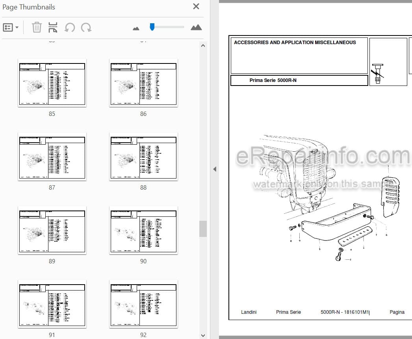Rotate page clockwise icon
Viewport: 412px width, 339px height.
86,27
